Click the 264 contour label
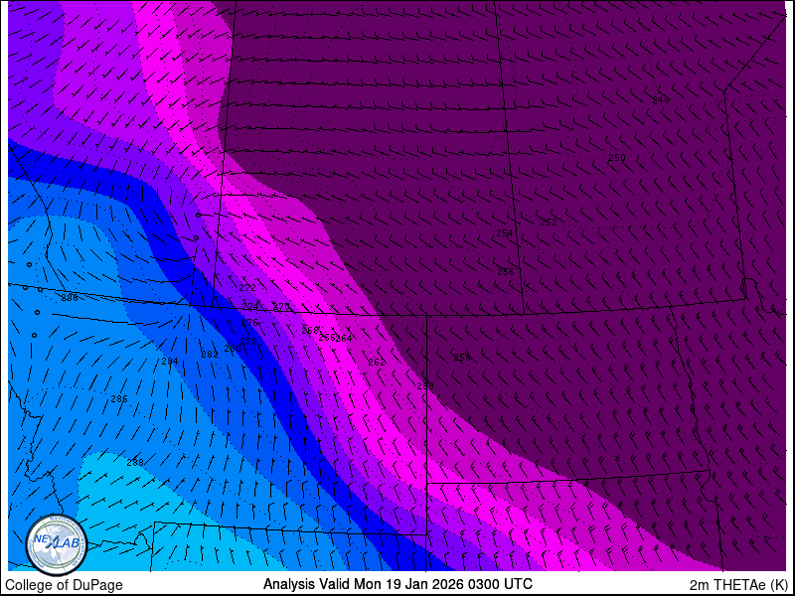The width and height of the screenshot is (795, 596). pos(344,338)
